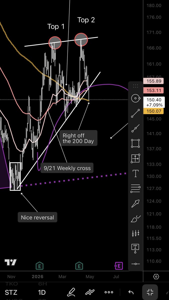Select the three-point info line tool

(135, 128)
